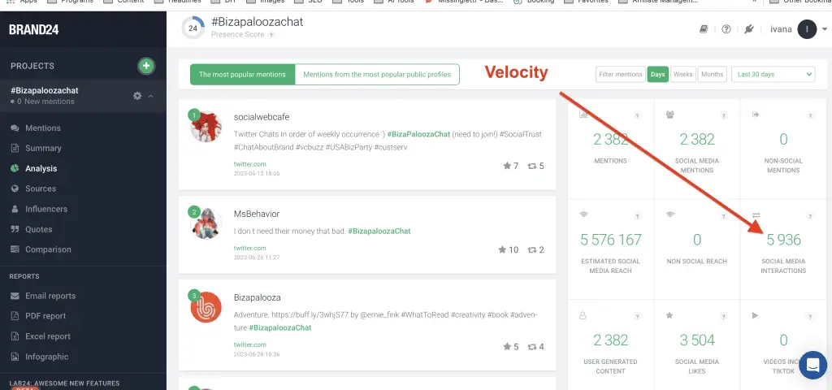
Task: Open the chat support bubble icon
Action: pyautogui.click(x=812, y=365)
